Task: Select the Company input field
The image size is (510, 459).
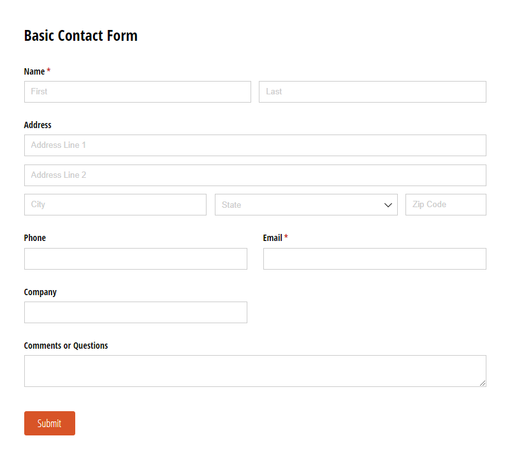Action: pyautogui.click(x=135, y=312)
